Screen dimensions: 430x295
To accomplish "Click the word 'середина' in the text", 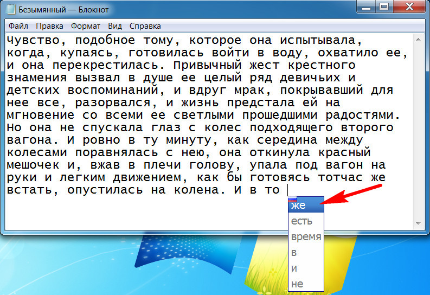I will coord(287,140).
